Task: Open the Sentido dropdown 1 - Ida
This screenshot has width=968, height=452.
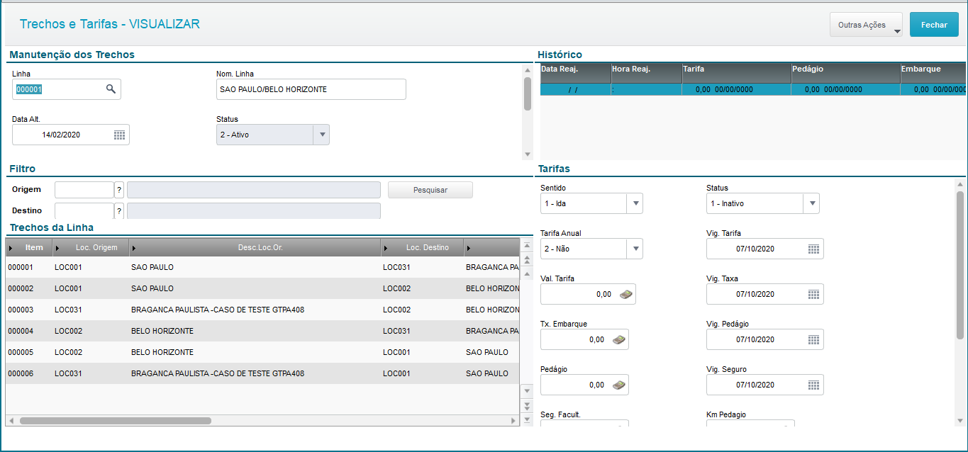Action: pos(635,203)
